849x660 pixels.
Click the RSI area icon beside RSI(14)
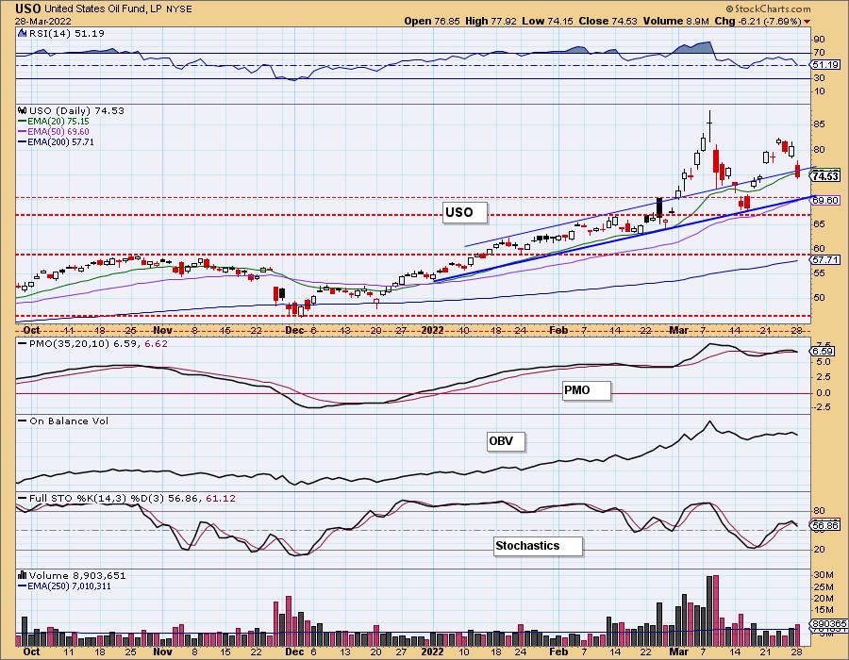pyautogui.click(x=23, y=33)
